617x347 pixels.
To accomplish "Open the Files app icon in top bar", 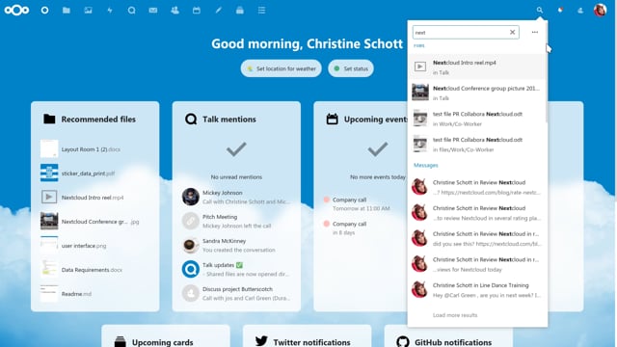I will 67,11.
